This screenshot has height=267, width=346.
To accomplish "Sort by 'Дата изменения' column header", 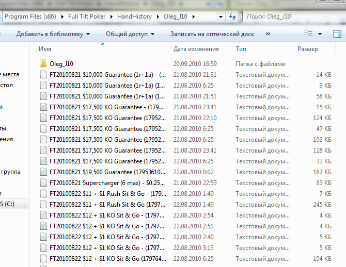I will [x=196, y=49].
